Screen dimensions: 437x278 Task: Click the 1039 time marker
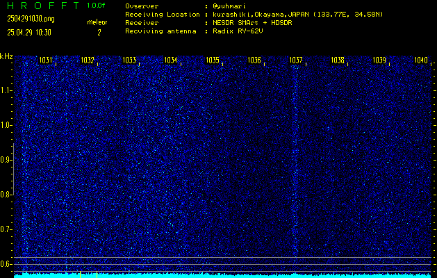(x=379, y=60)
